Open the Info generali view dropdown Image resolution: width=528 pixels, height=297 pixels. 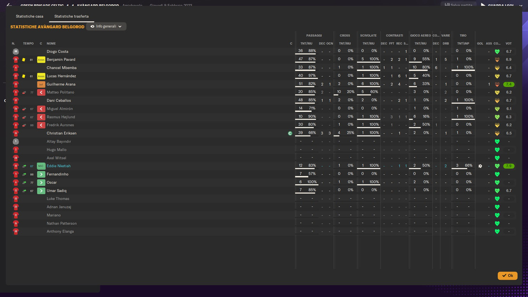point(106,26)
